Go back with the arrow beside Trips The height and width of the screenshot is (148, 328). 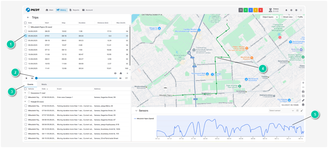(28, 17)
